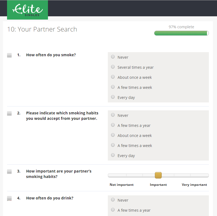Pick 'A few times a week' for your smoking
Image resolution: width=217 pixels, height=216 pixels.
pos(113,87)
